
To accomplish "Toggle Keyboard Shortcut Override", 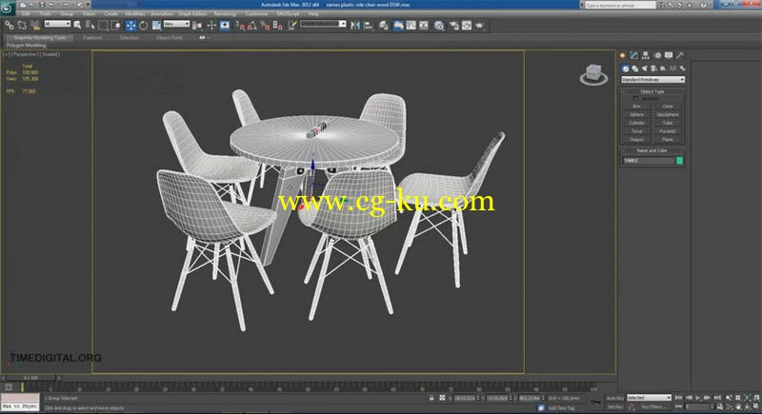I will click(225, 26).
